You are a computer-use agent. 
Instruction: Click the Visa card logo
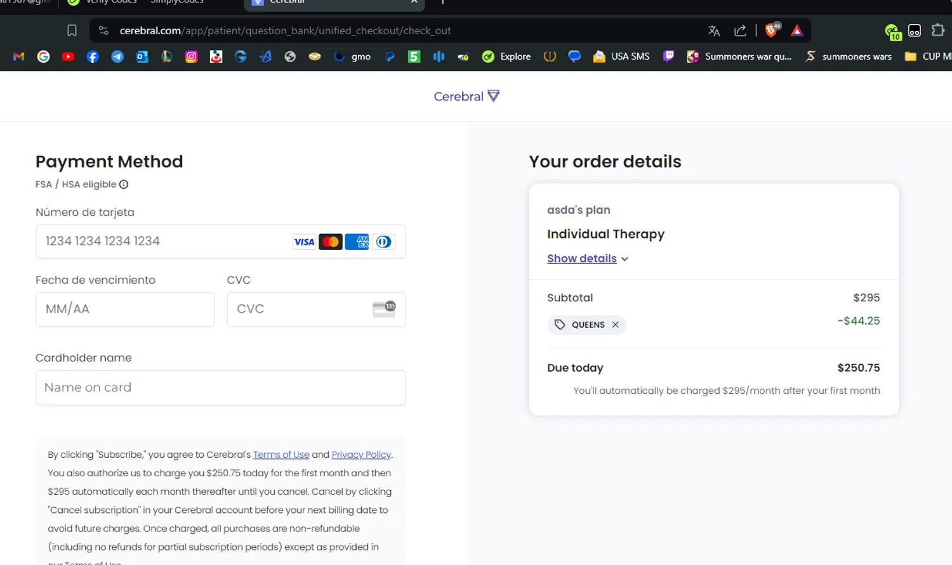304,242
